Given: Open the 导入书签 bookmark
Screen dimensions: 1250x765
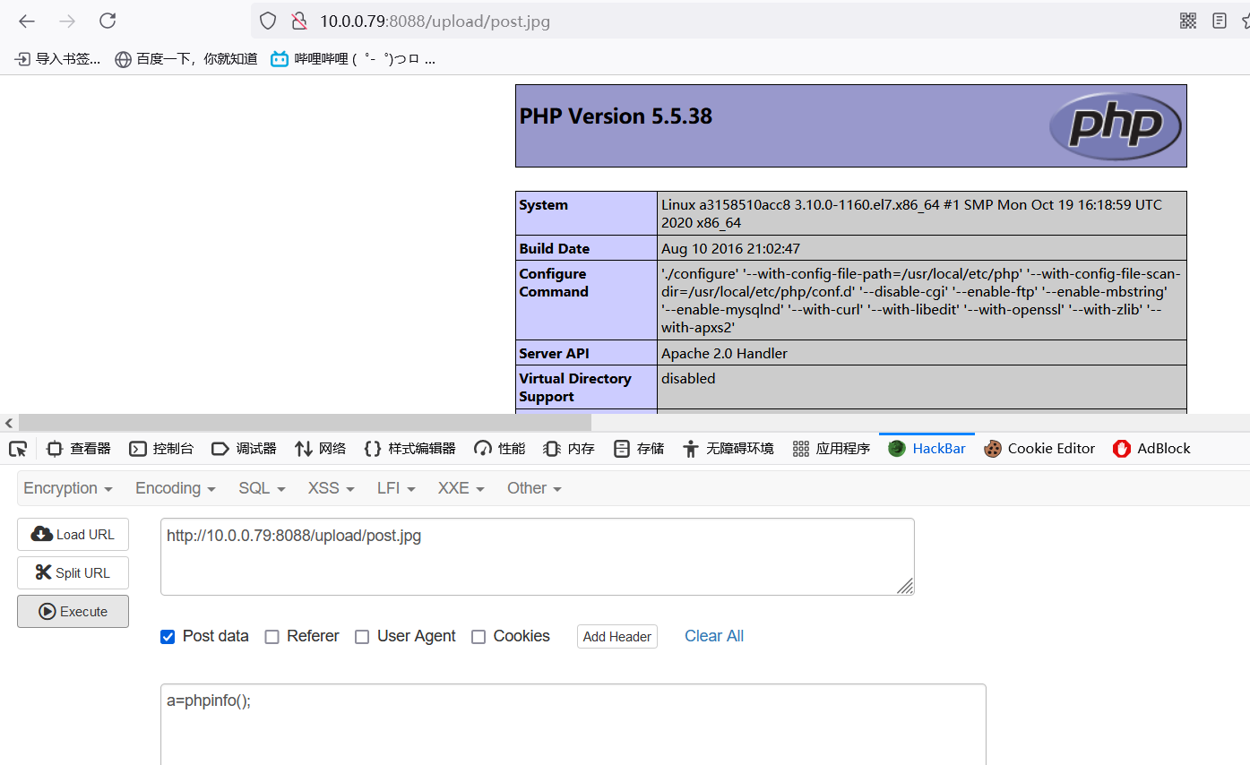Looking at the screenshot, I should coord(57,59).
